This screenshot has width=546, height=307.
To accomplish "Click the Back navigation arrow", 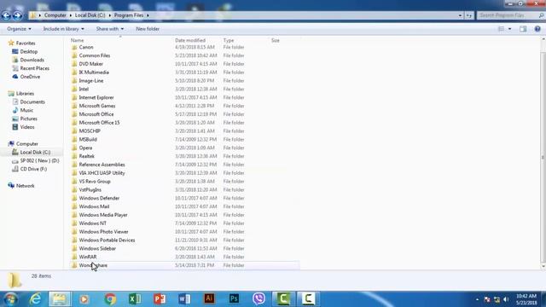I will point(6,15).
